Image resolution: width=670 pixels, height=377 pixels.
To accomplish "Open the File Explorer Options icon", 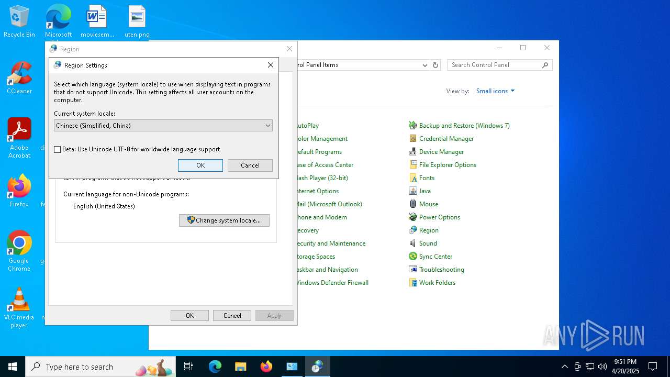I will point(413,165).
